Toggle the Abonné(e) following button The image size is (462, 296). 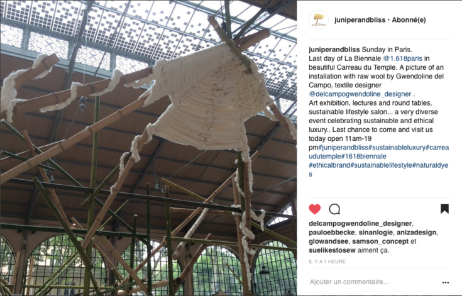click(409, 19)
